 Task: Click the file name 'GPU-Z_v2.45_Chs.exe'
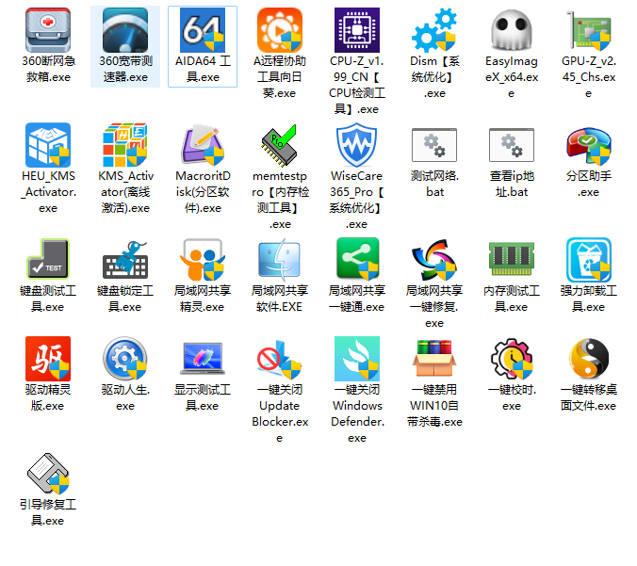coord(588,77)
